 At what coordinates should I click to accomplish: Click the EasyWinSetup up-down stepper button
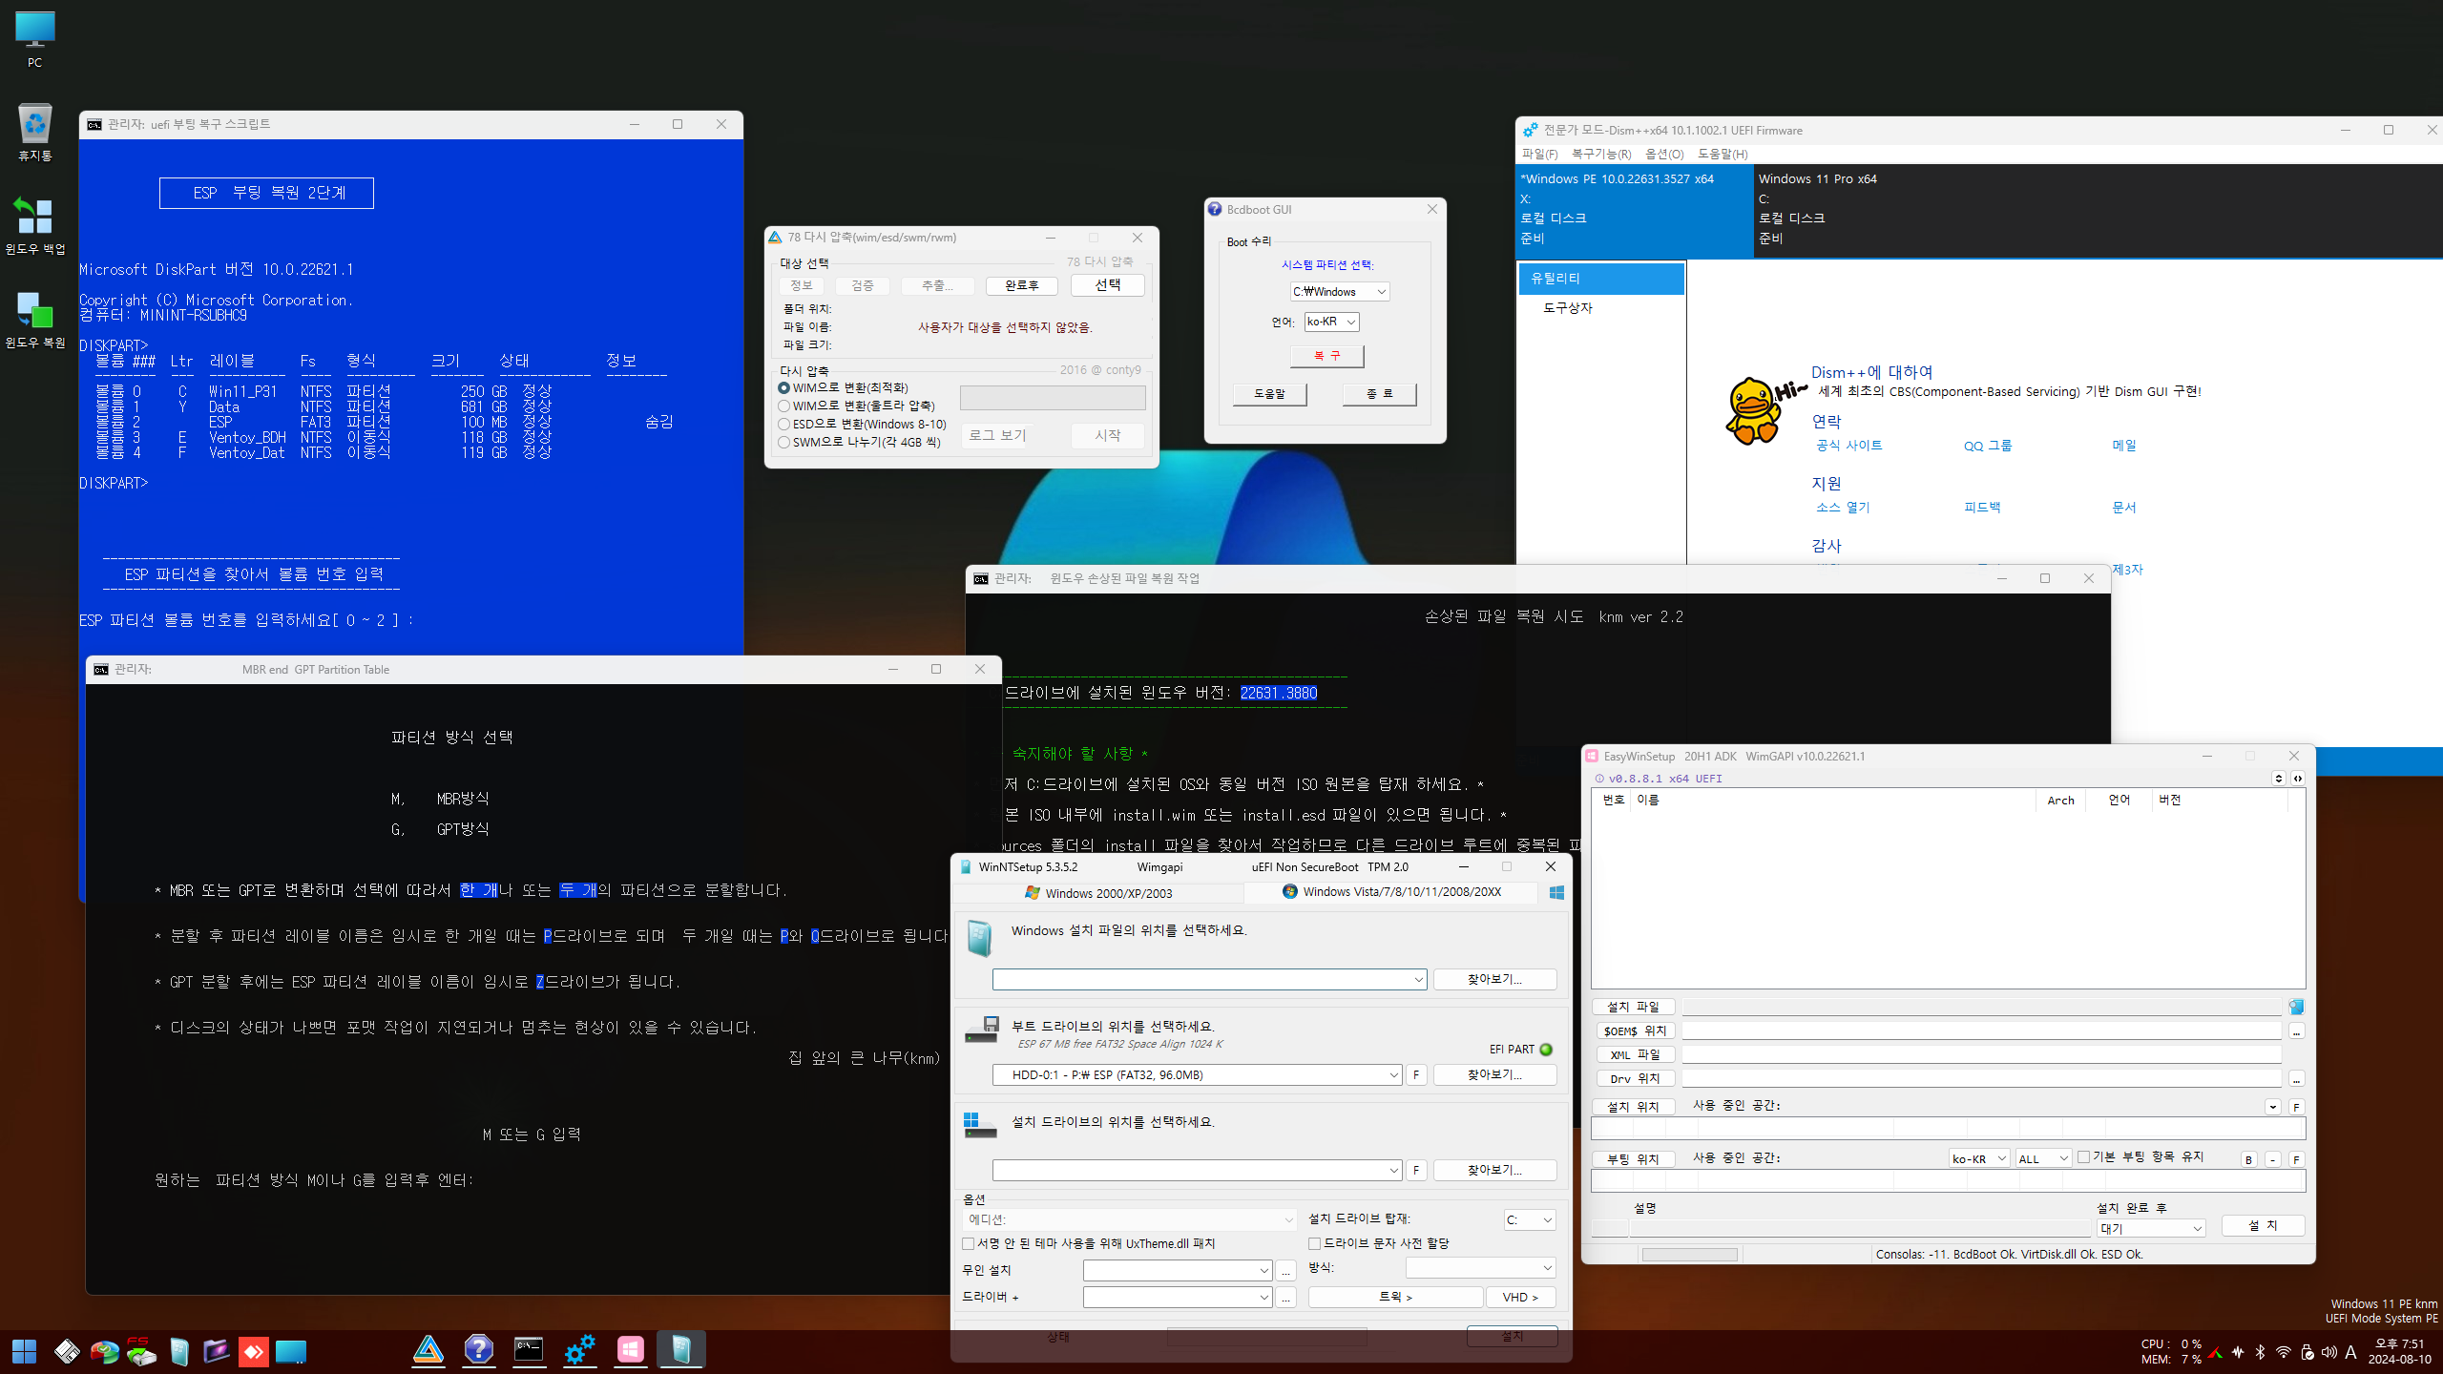(x=2279, y=779)
